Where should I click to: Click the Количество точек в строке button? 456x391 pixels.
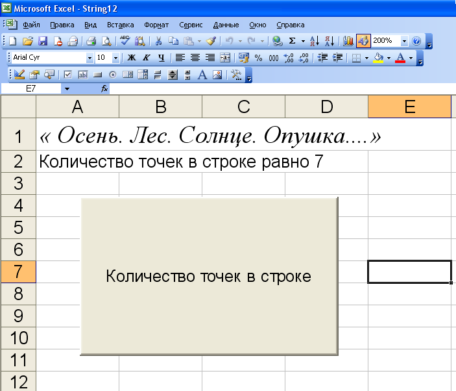(209, 276)
